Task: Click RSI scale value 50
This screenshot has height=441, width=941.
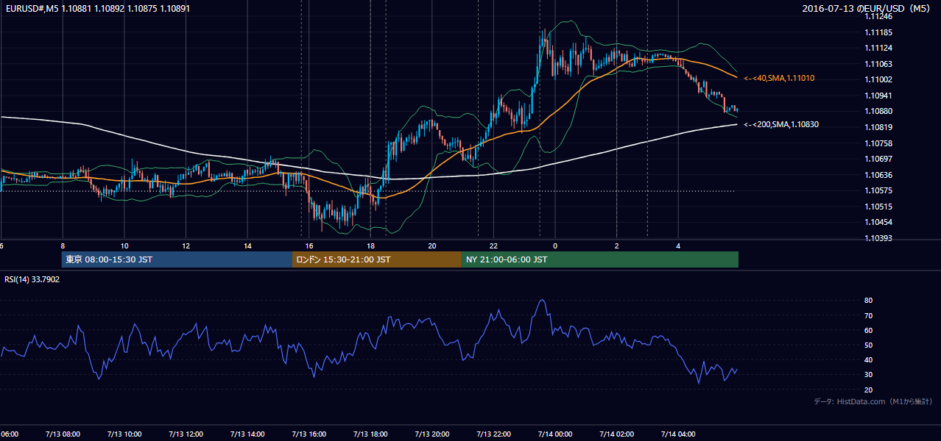Action: (x=869, y=345)
